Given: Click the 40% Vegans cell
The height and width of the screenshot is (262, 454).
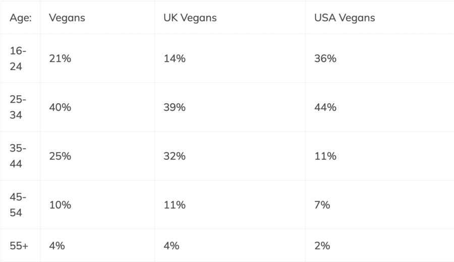Looking at the screenshot, I should click(x=60, y=107).
